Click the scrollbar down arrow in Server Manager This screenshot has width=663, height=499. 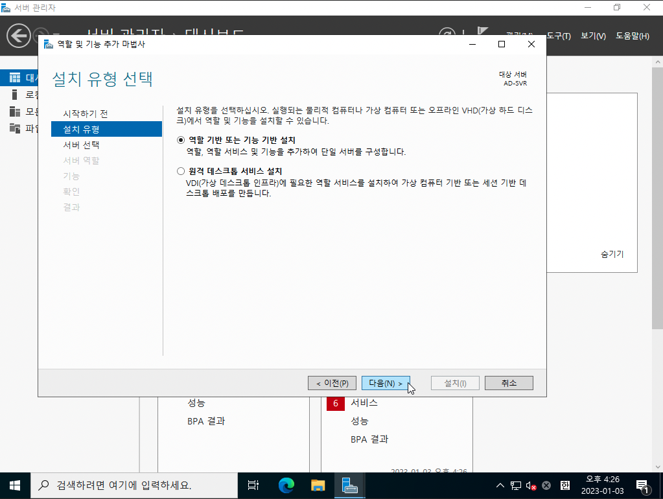(x=657, y=467)
